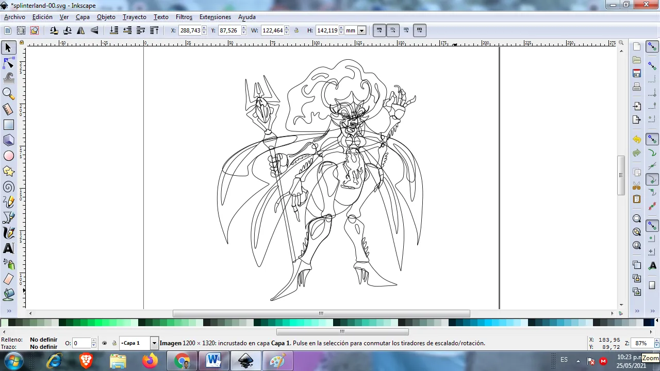Click the Windows Start button

(x=13, y=361)
